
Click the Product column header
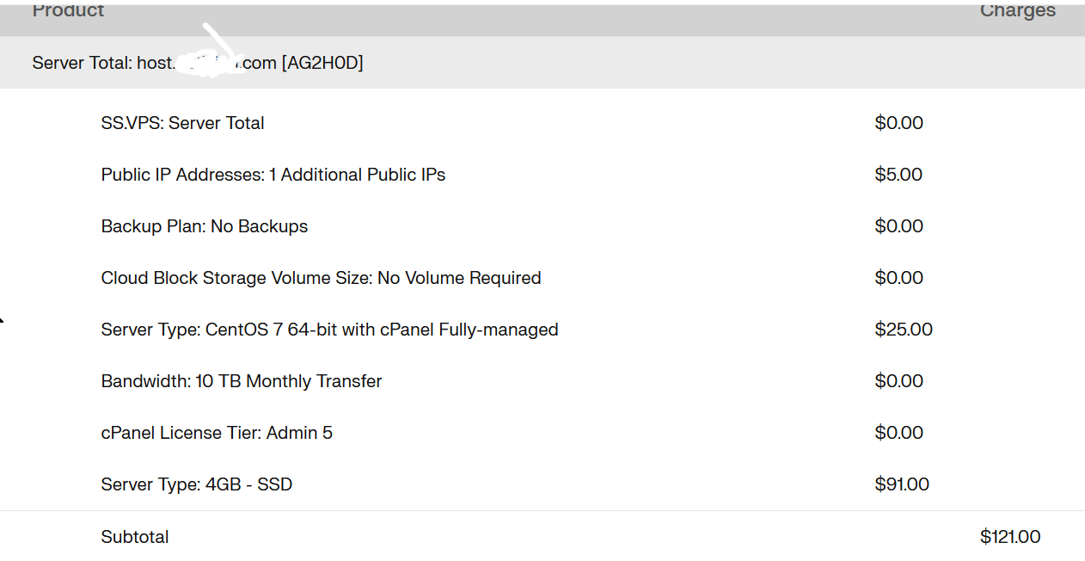(x=68, y=11)
